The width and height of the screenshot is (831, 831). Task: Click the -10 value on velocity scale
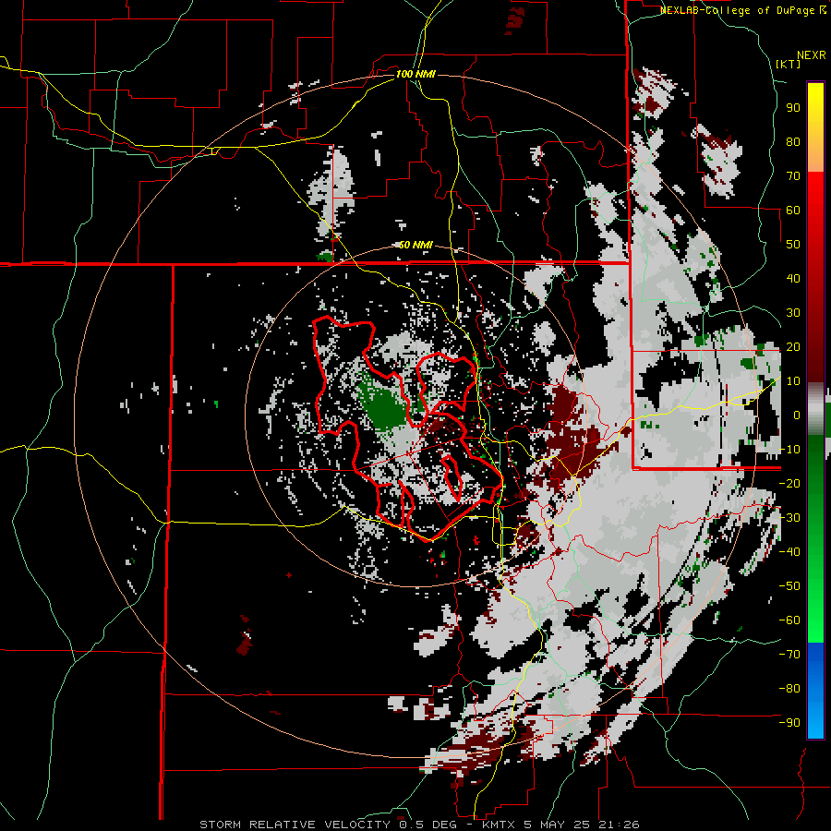click(x=790, y=450)
